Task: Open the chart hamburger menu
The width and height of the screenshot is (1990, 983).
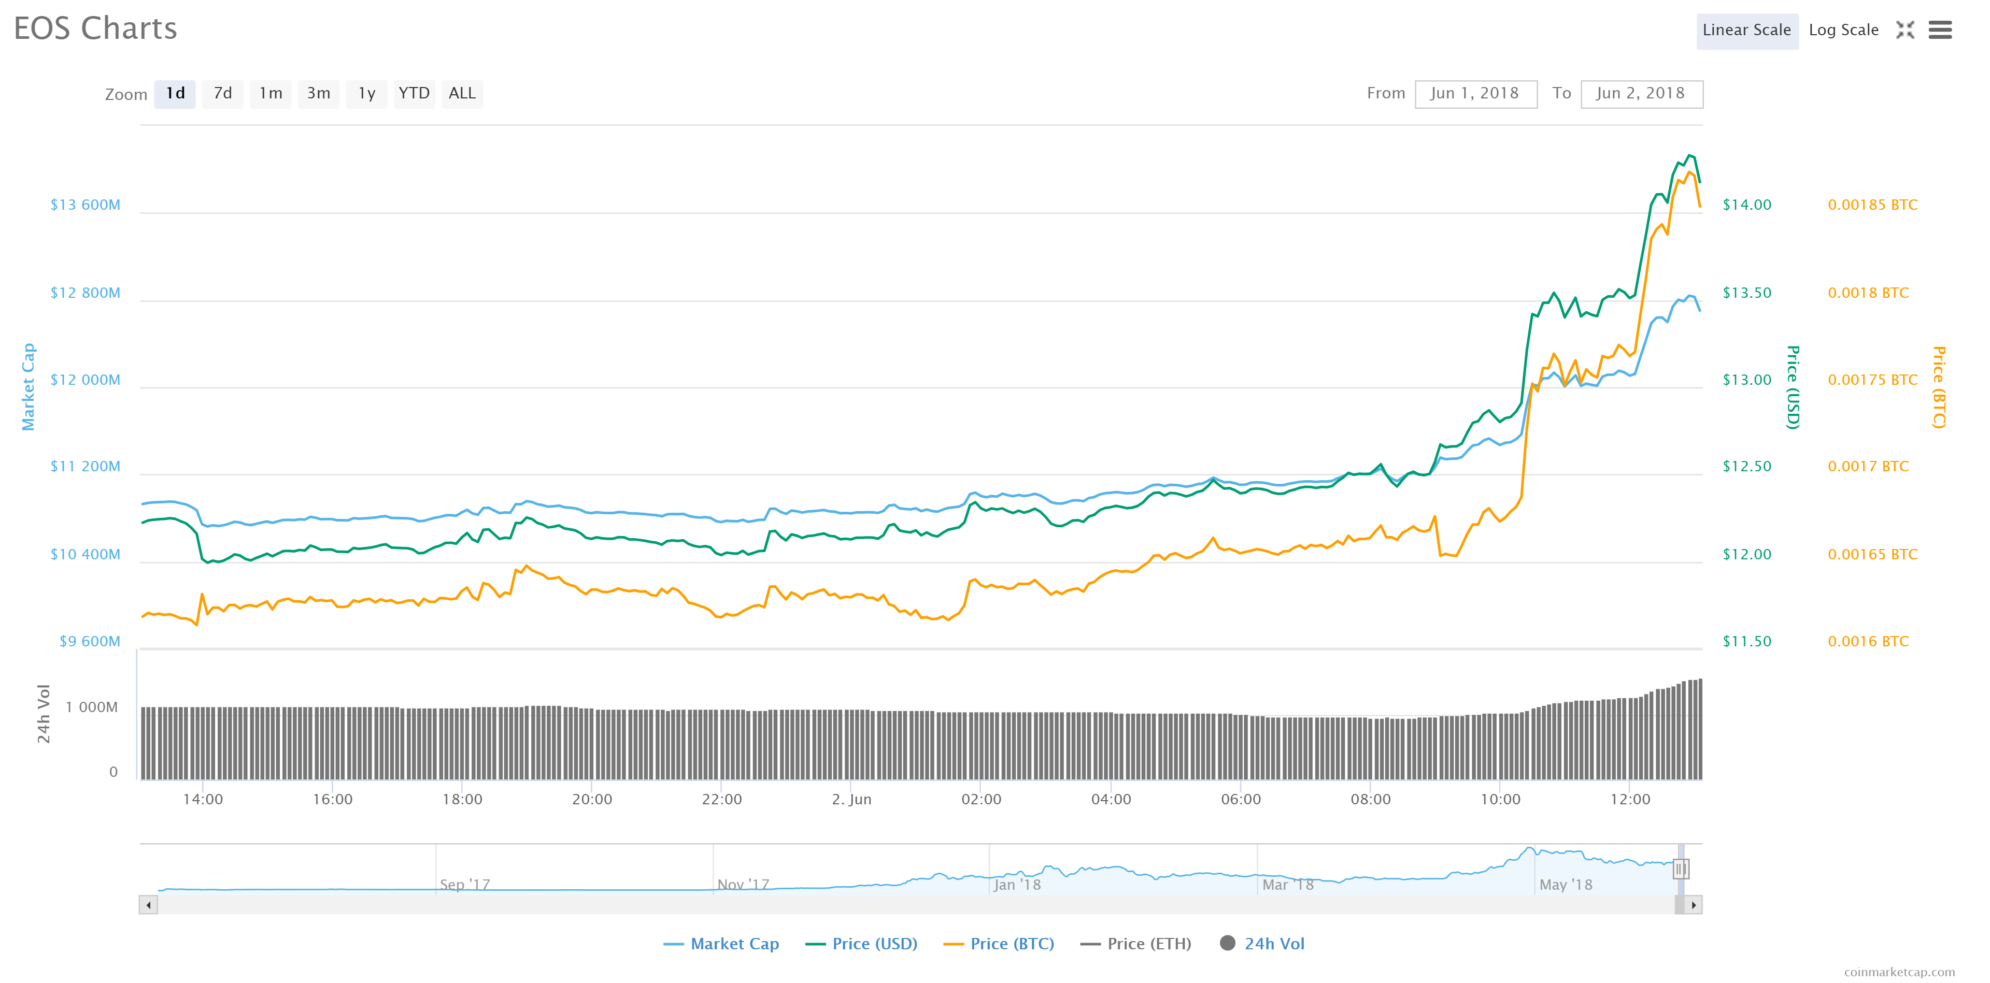Action: point(1940,30)
